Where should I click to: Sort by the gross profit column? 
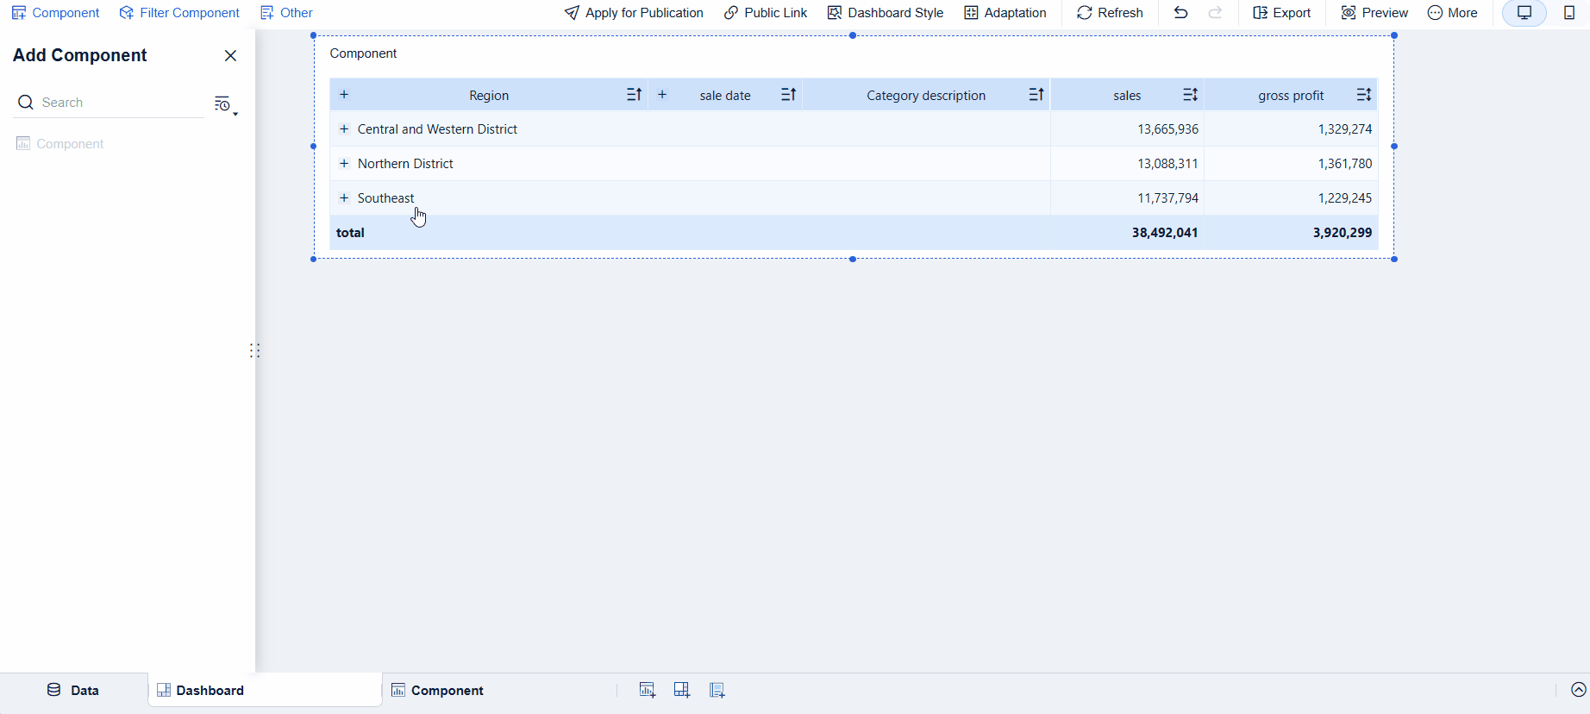point(1364,95)
